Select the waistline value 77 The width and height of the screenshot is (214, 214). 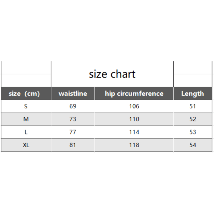click(x=73, y=132)
